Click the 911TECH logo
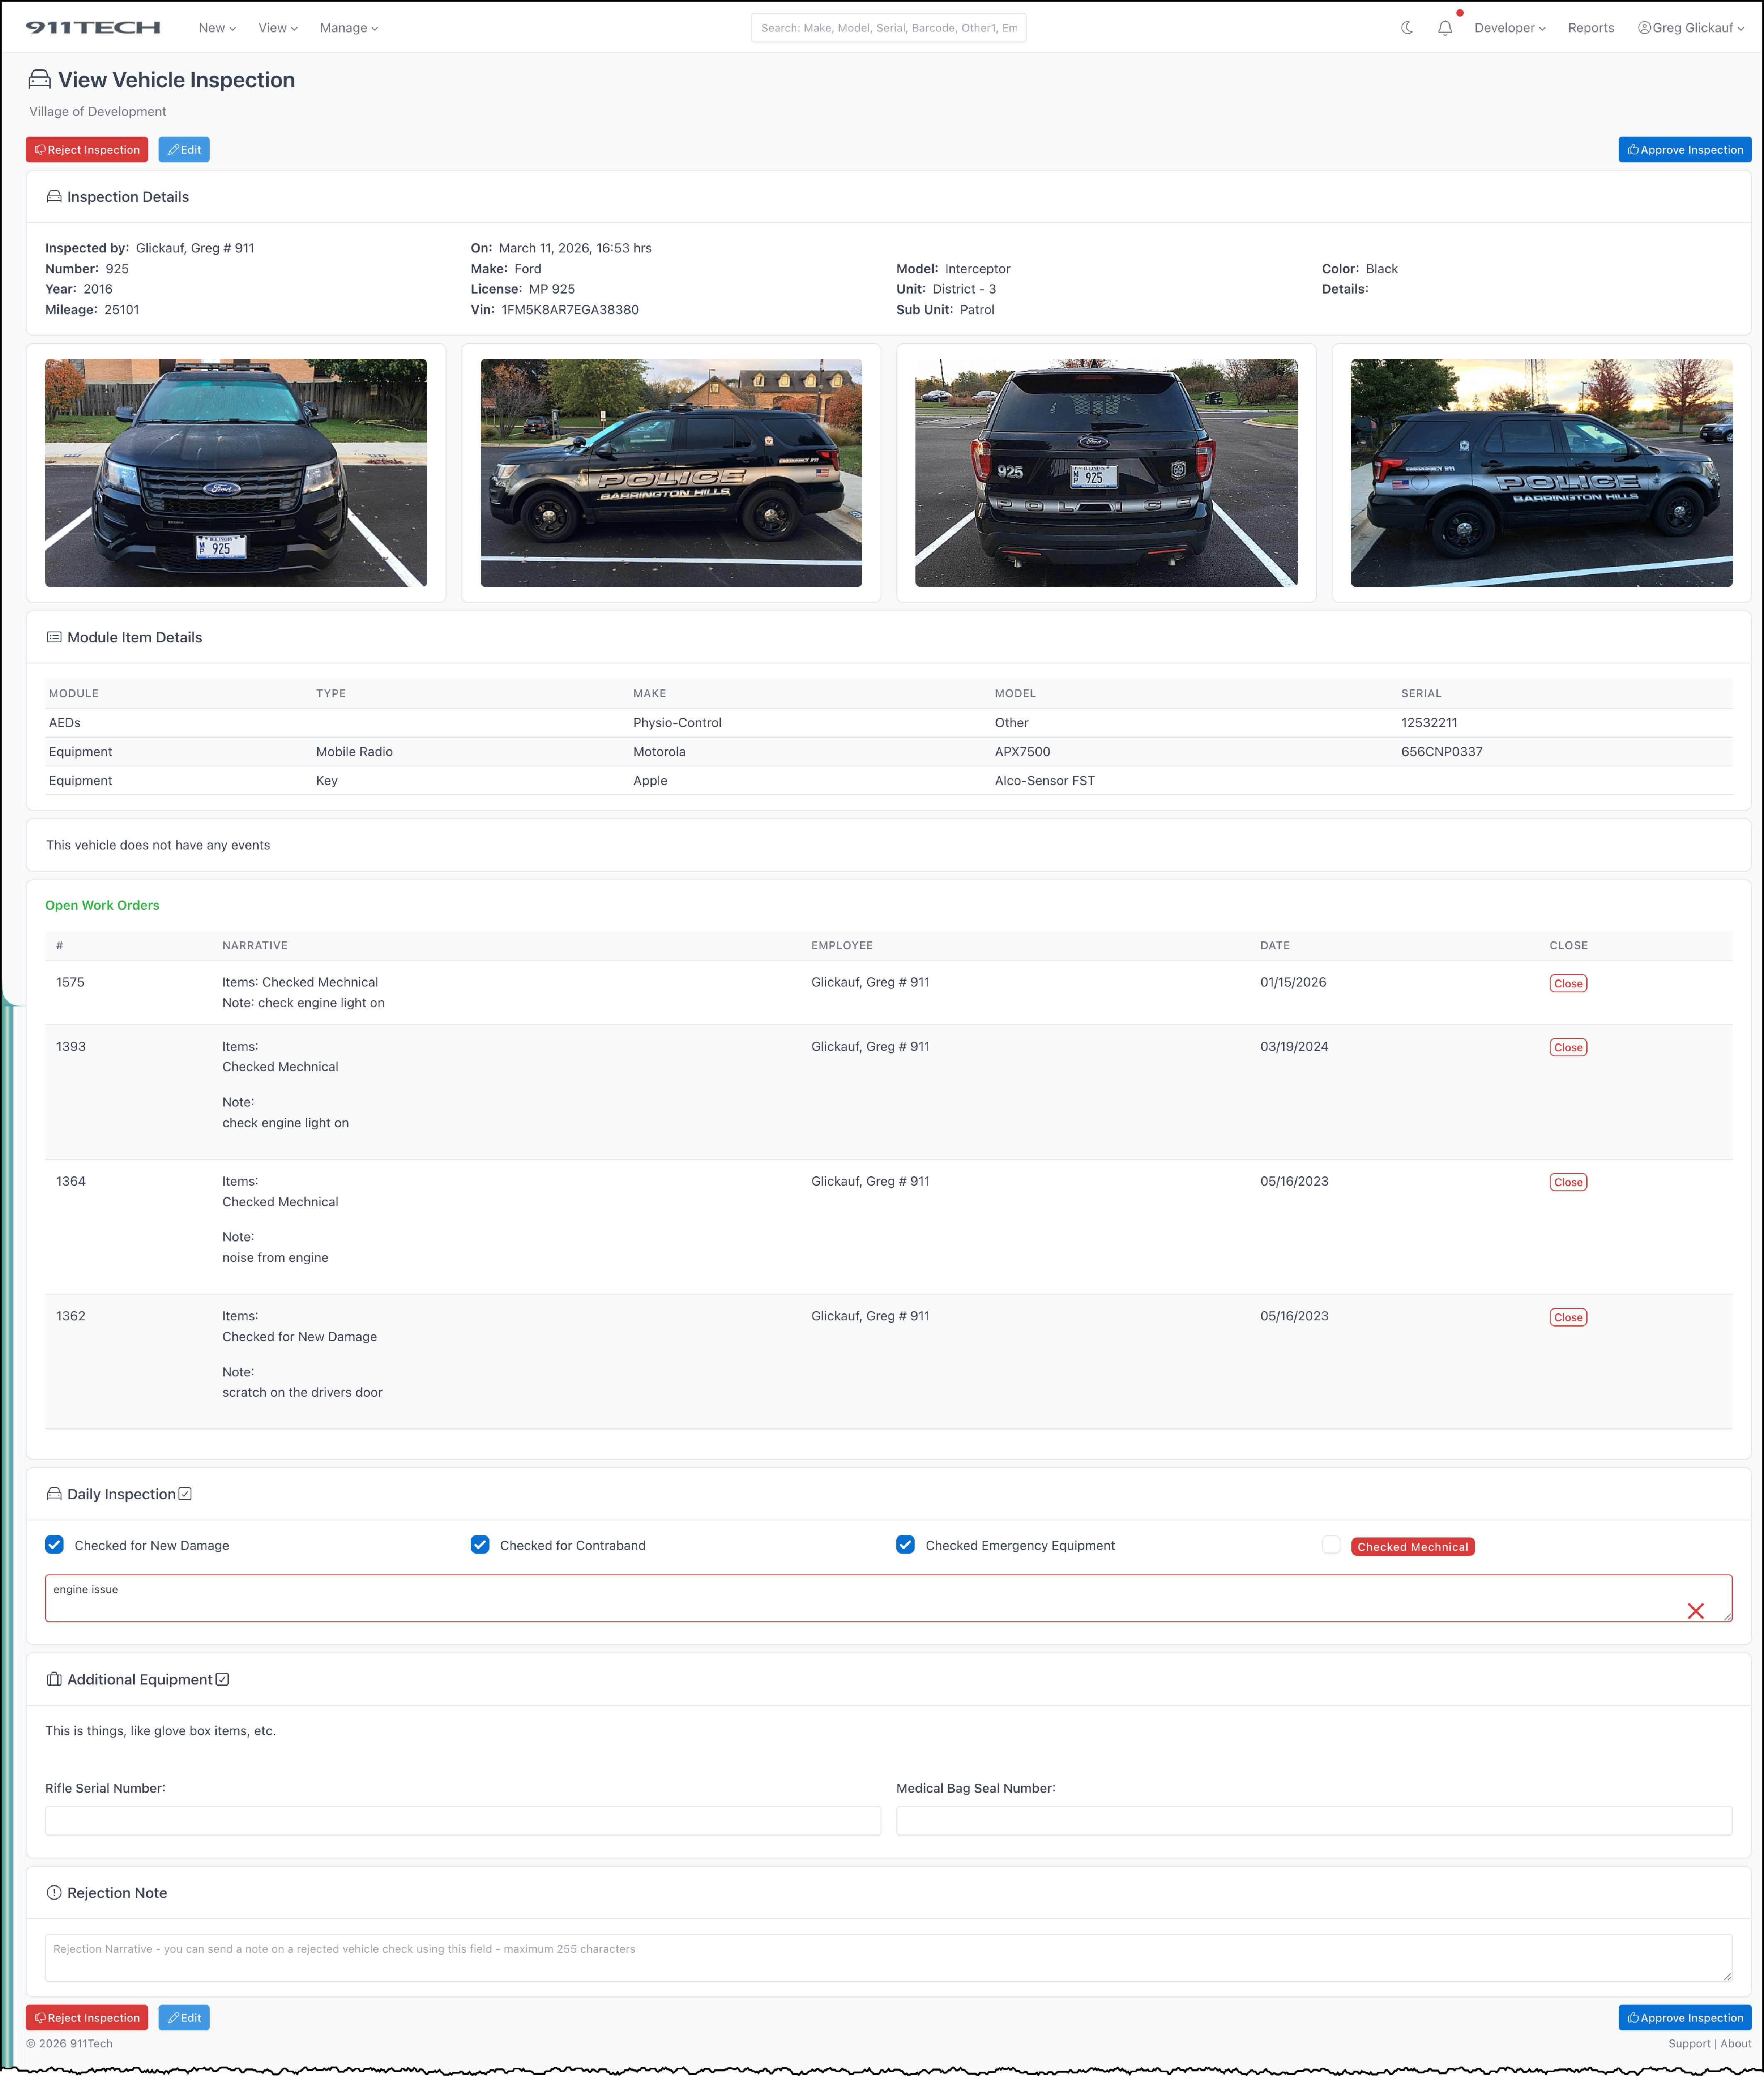Image resolution: width=1764 pixels, height=2076 pixels. (93, 28)
